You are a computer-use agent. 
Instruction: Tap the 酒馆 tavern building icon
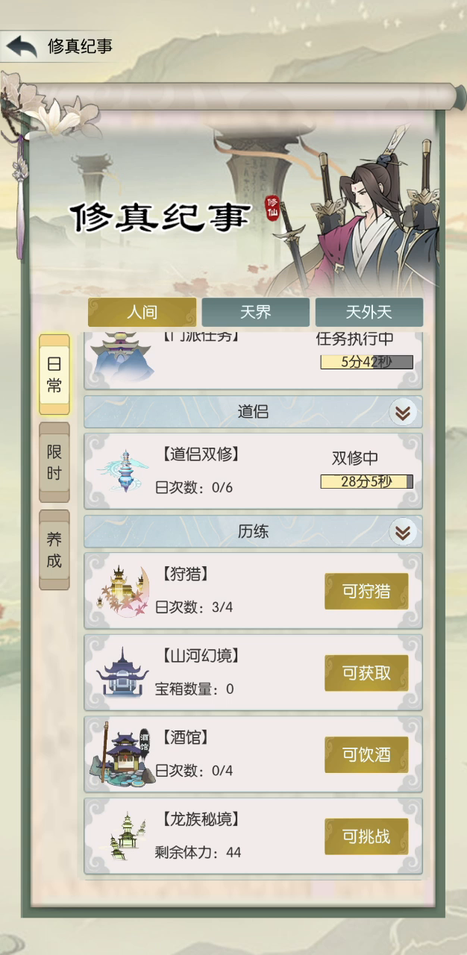[x=122, y=754]
